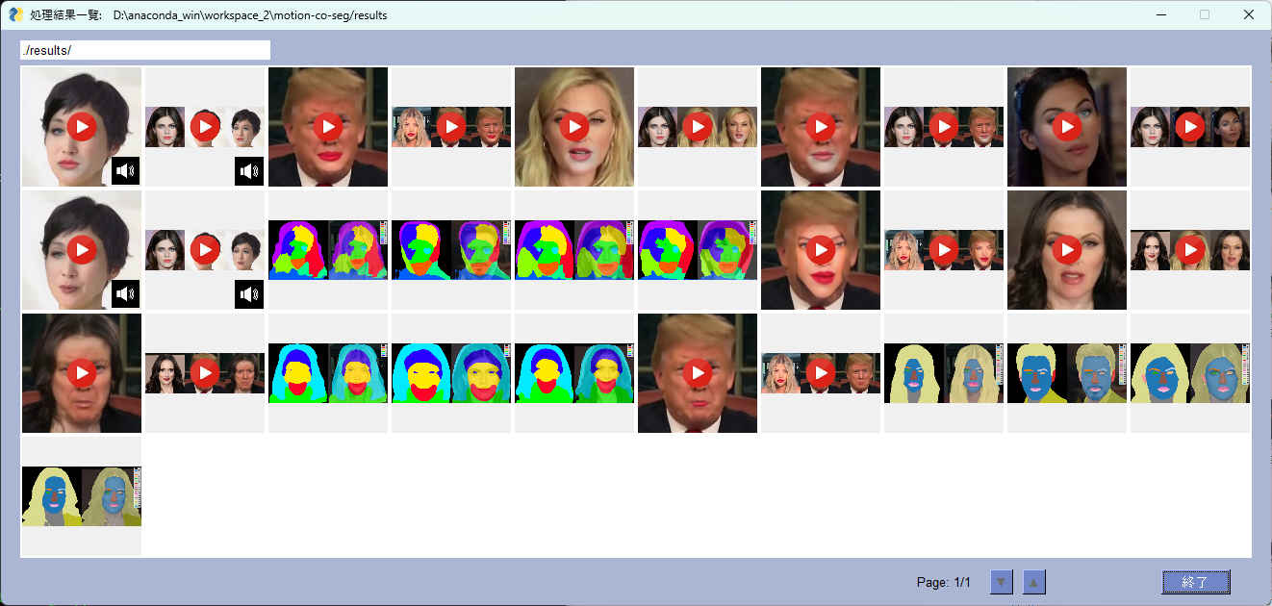Go to previous page with up arrow
Screen dimensions: 1272x606
1034,582
